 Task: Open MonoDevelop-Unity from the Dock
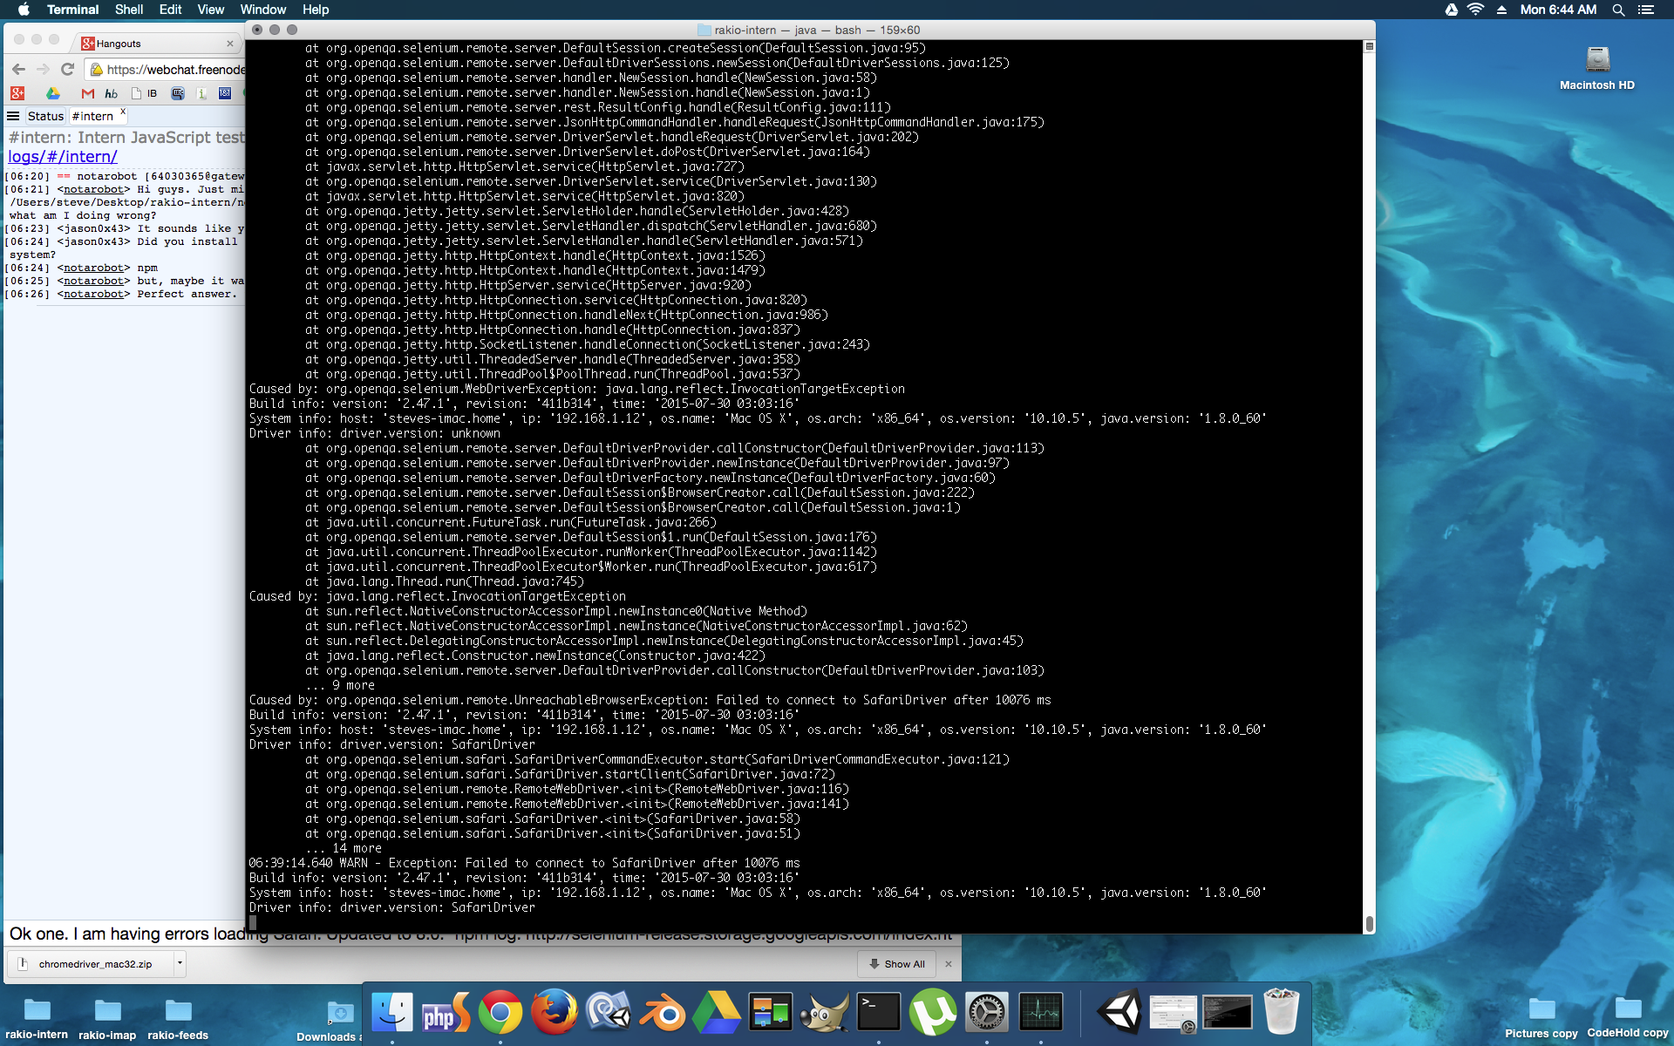[x=608, y=1013]
